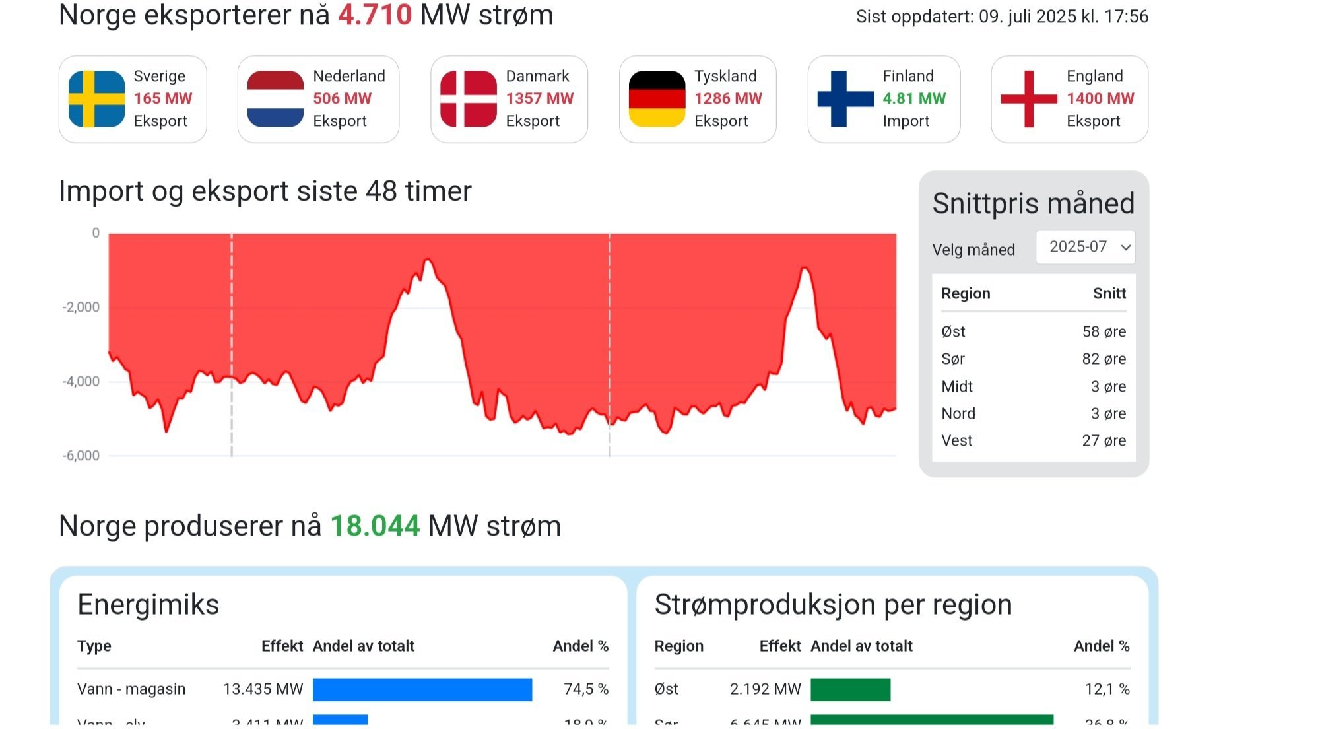1320x729 pixels.
Task: Click the Sweden flag icon
Action: point(96,99)
